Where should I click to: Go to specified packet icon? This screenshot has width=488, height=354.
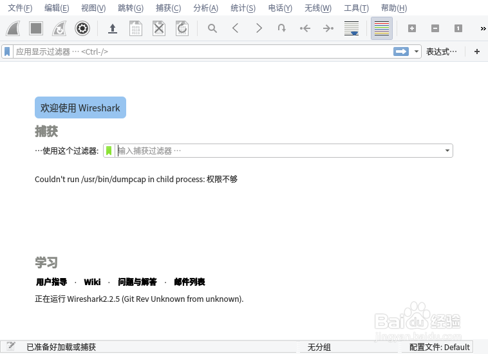point(281,28)
